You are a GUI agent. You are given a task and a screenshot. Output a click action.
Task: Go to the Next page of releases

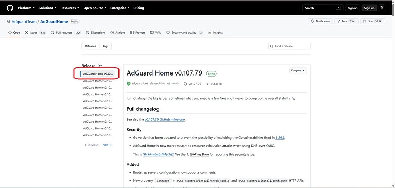107,145
